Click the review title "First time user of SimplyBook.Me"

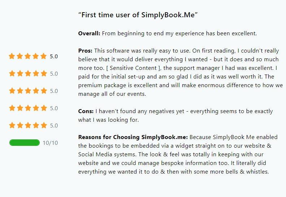click(138, 15)
